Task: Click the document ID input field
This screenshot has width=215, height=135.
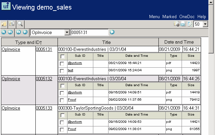Action: click(89, 32)
